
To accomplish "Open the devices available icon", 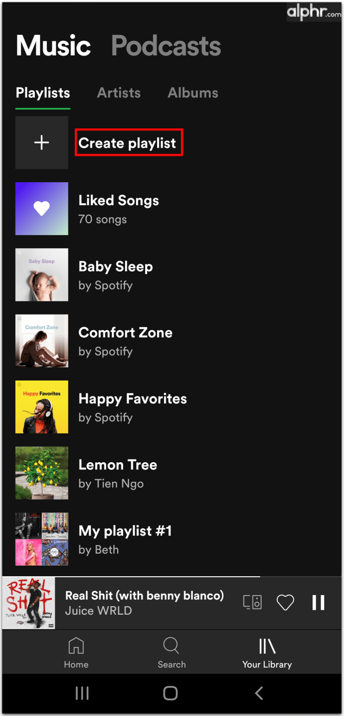I will click(252, 602).
